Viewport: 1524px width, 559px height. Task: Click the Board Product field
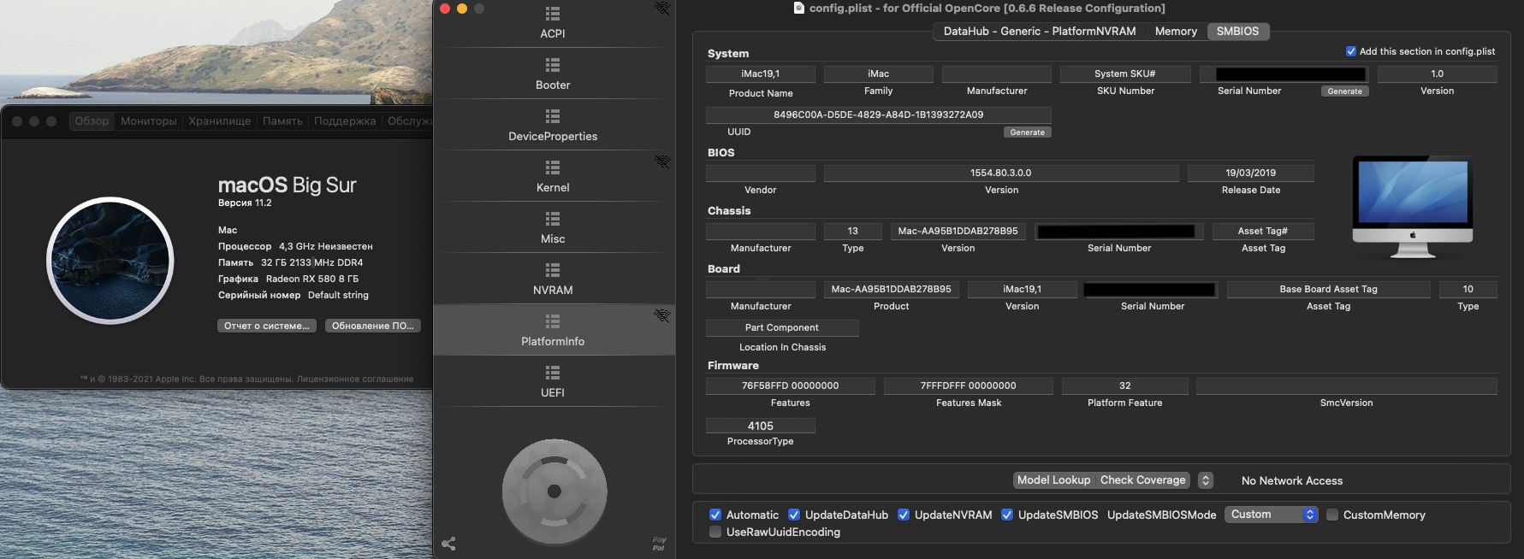tap(891, 289)
